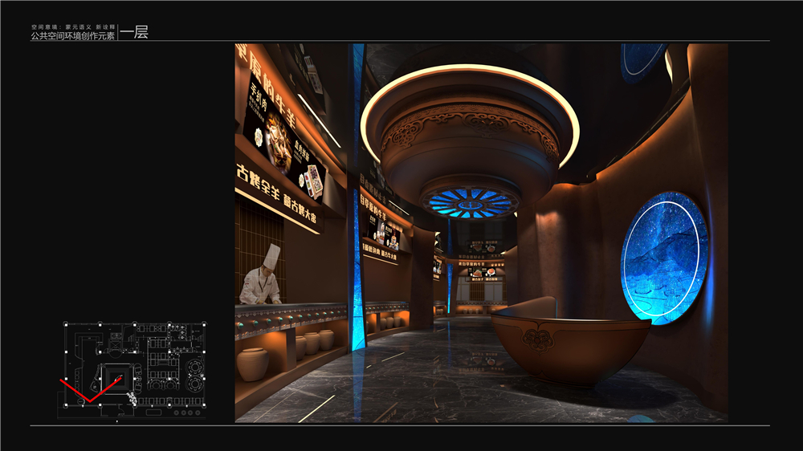The image size is (803, 451).
Task: Click the round dining tables on floor plan
Action: point(194,368)
